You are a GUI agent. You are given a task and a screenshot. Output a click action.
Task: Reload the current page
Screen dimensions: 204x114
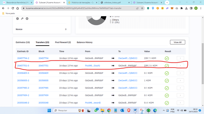pyautogui.click(x=13, y=8)
